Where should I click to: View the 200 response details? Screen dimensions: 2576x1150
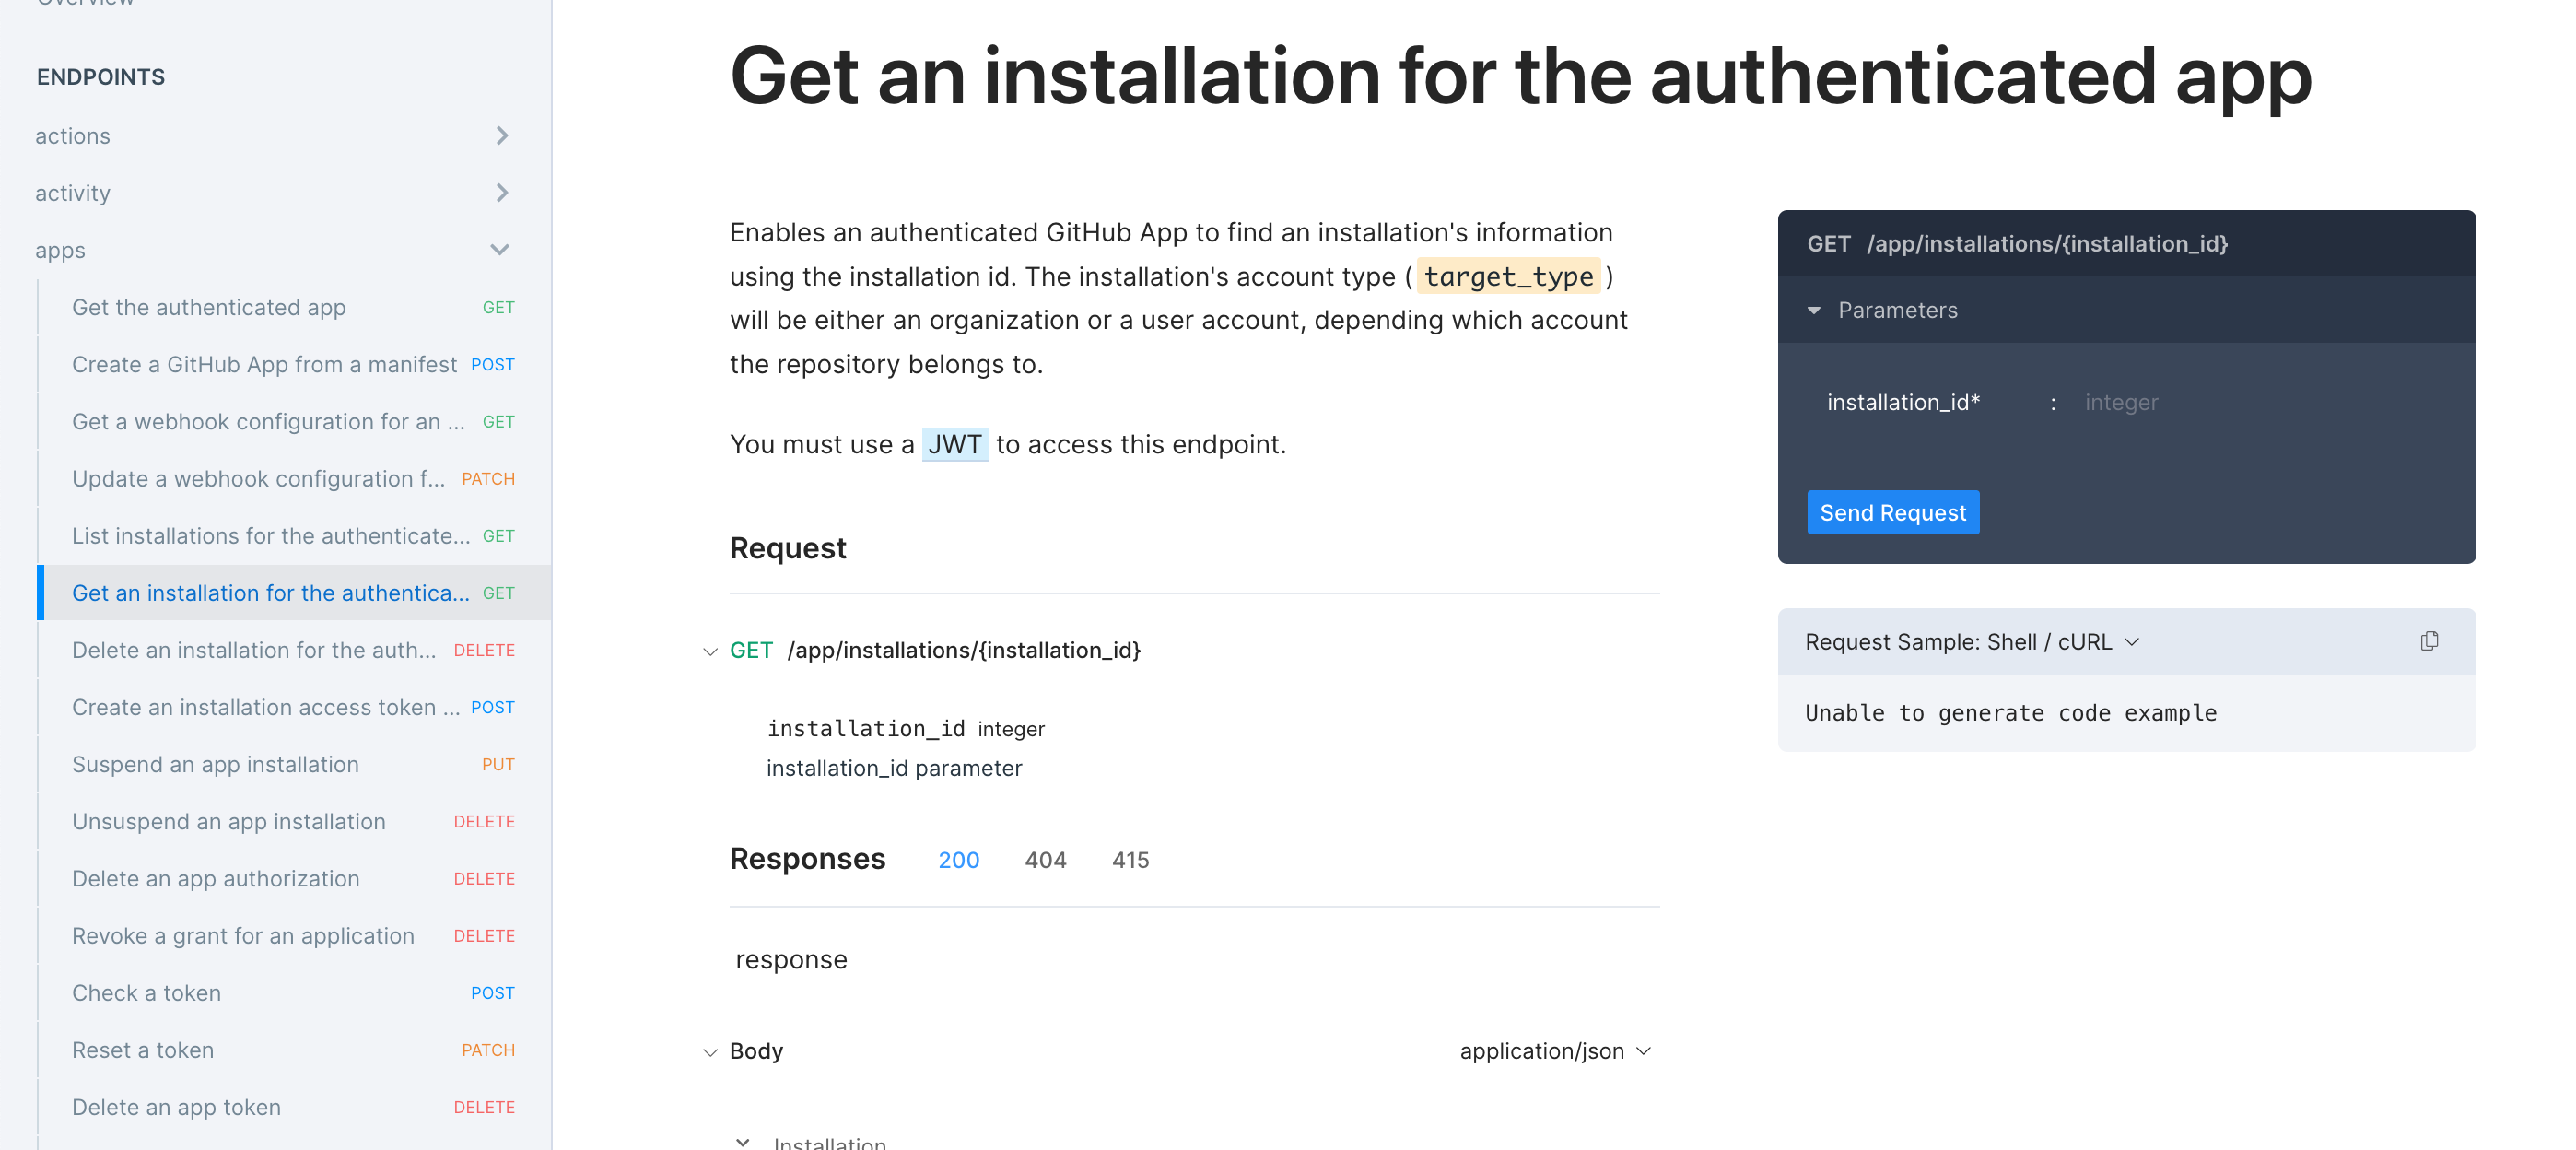pos(958,859)
